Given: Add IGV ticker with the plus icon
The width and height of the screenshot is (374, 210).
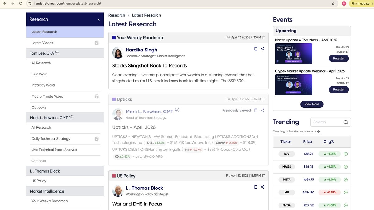Looking at the screenshot, I should click(346, 154).
